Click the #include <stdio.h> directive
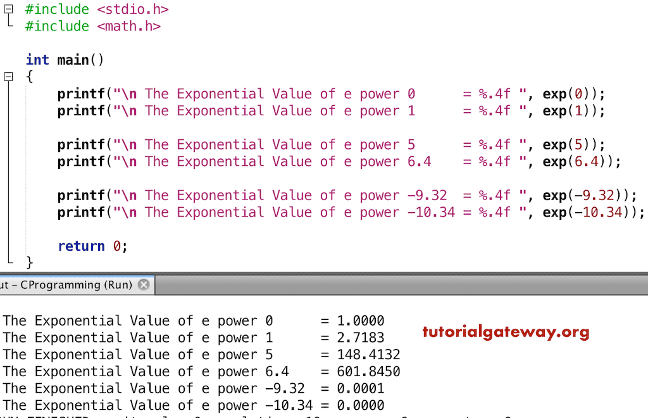 point(95,9)
